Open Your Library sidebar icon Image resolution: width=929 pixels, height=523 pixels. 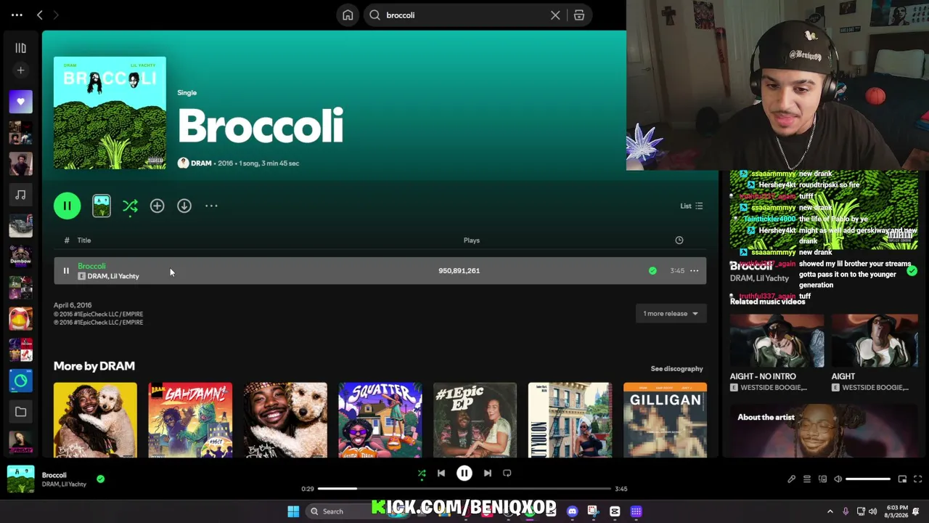[20, 48]
